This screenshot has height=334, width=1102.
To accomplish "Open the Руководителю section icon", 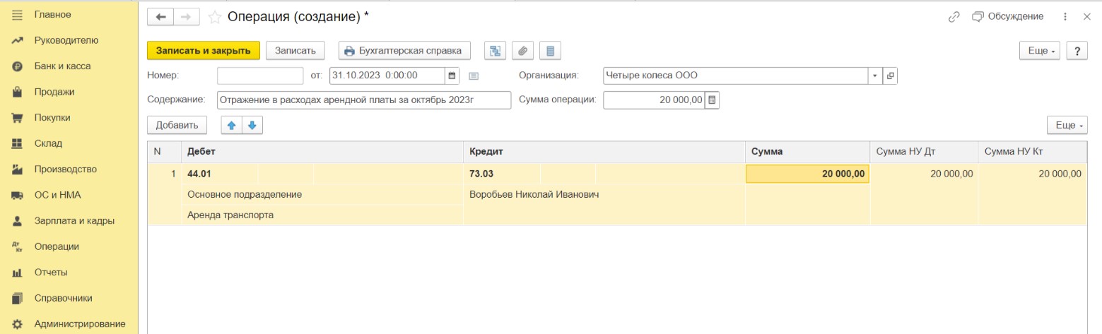I will tap(18, 40).
